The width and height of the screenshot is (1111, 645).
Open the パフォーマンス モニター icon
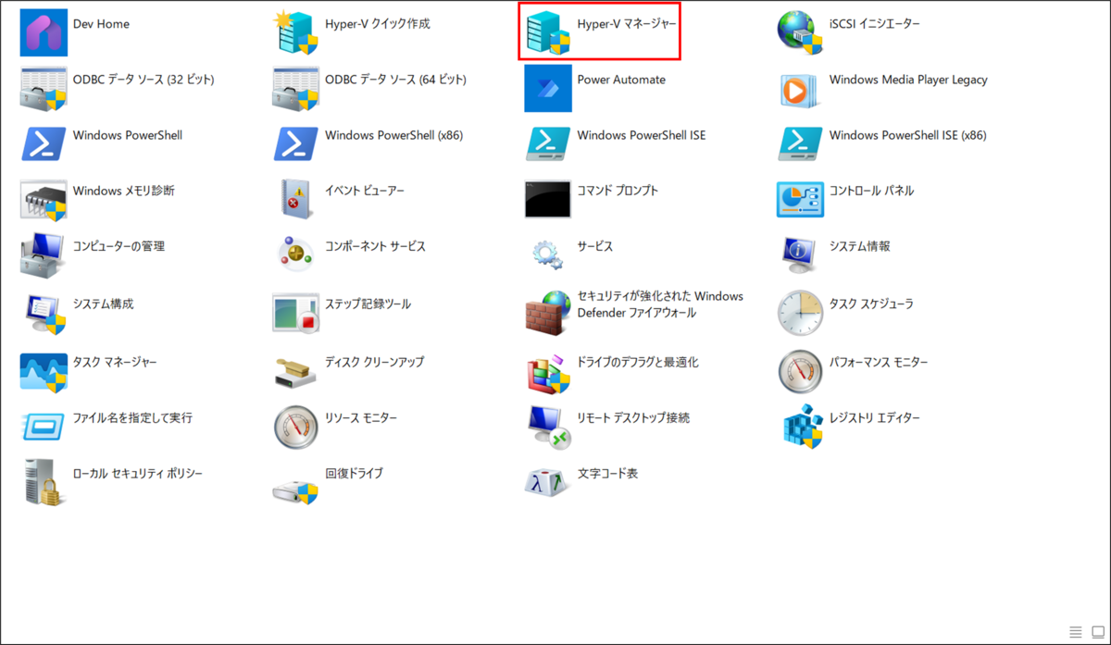point(800,371)
